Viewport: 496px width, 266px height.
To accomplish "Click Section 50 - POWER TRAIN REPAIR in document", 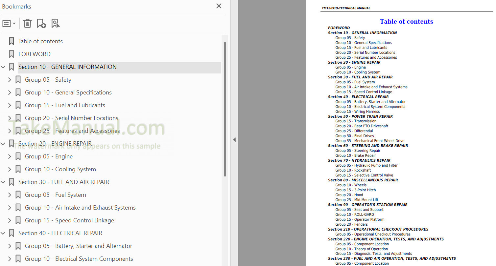I will click(x=360, y=116).
